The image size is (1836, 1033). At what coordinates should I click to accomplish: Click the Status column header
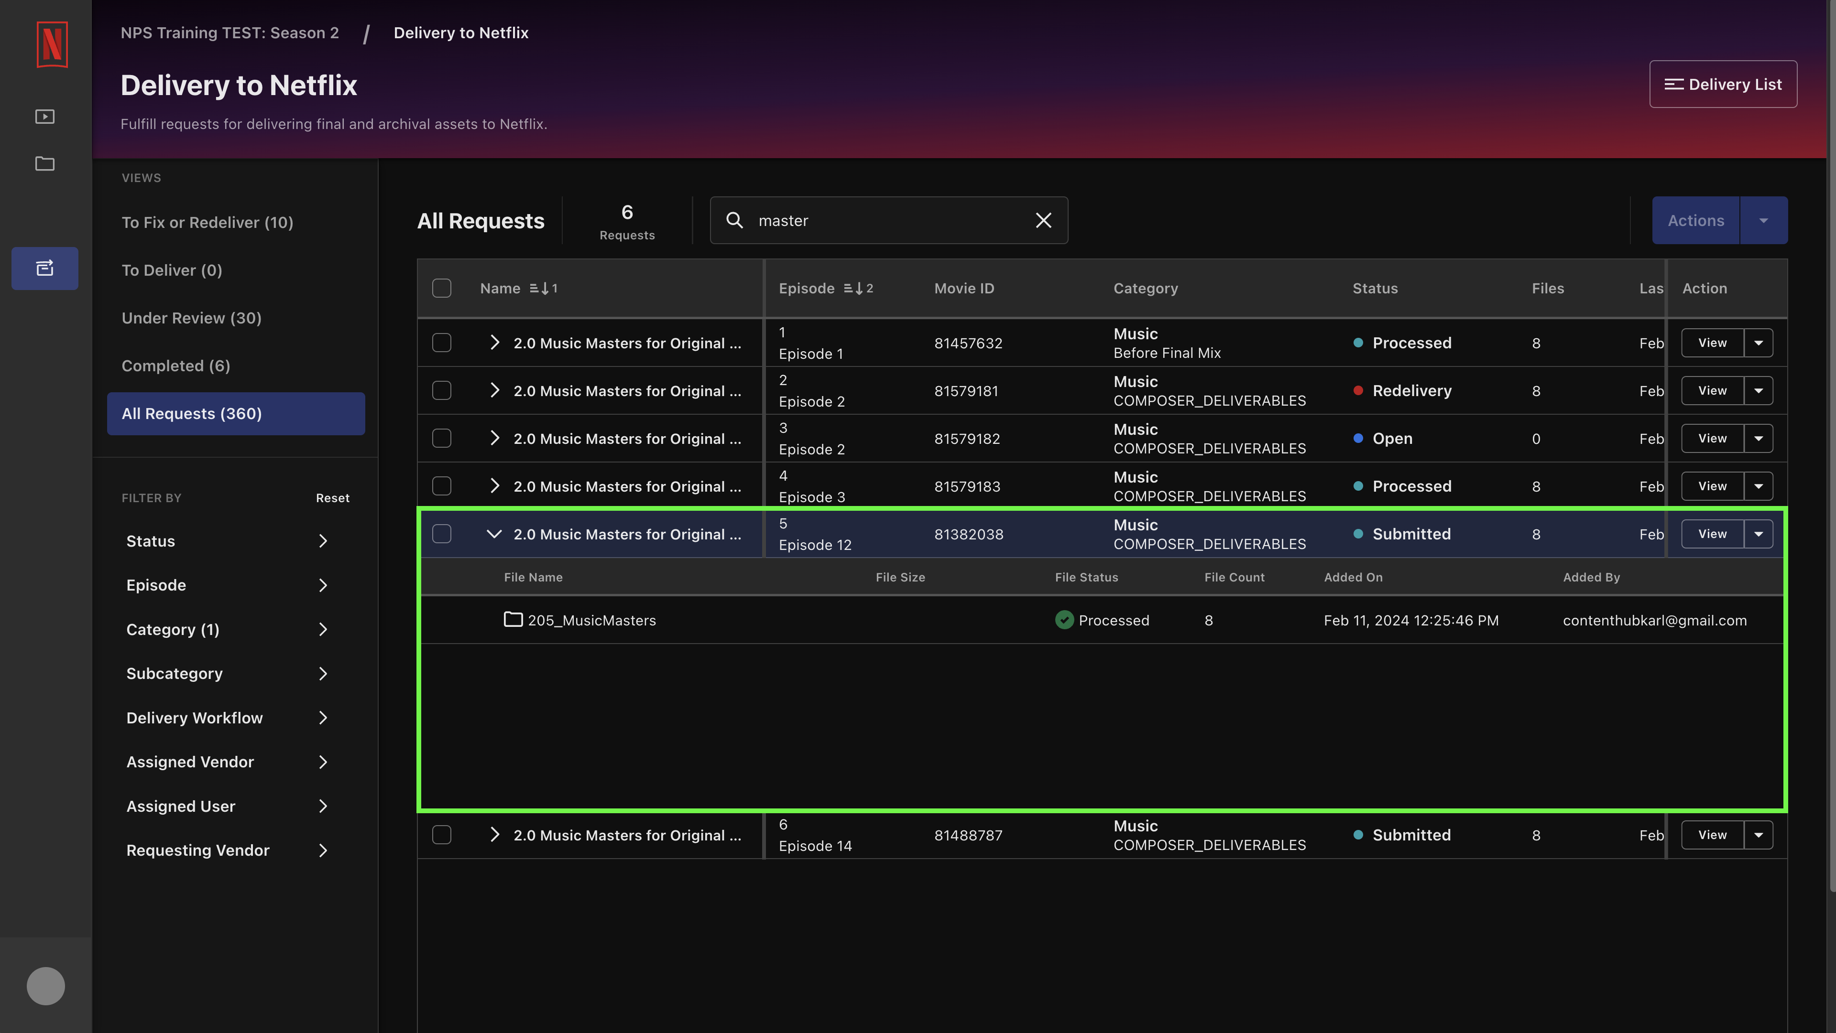pyautogui.click(x=1375, y=289)
